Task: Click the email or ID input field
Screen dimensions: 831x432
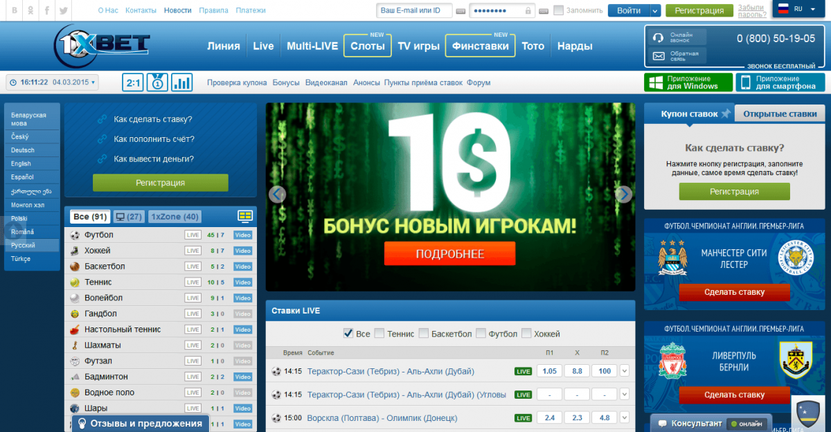Action: tap(414, 10)
